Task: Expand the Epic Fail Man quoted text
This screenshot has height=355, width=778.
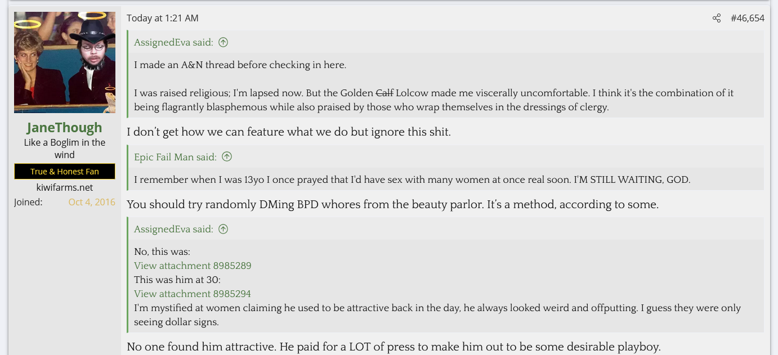Action: (449, 180)
